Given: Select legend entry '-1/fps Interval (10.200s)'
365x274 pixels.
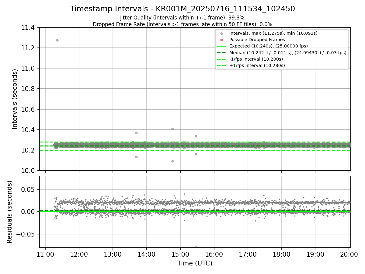Looking at the screenshot, I should pyautogui.click(x=256, y=59).
